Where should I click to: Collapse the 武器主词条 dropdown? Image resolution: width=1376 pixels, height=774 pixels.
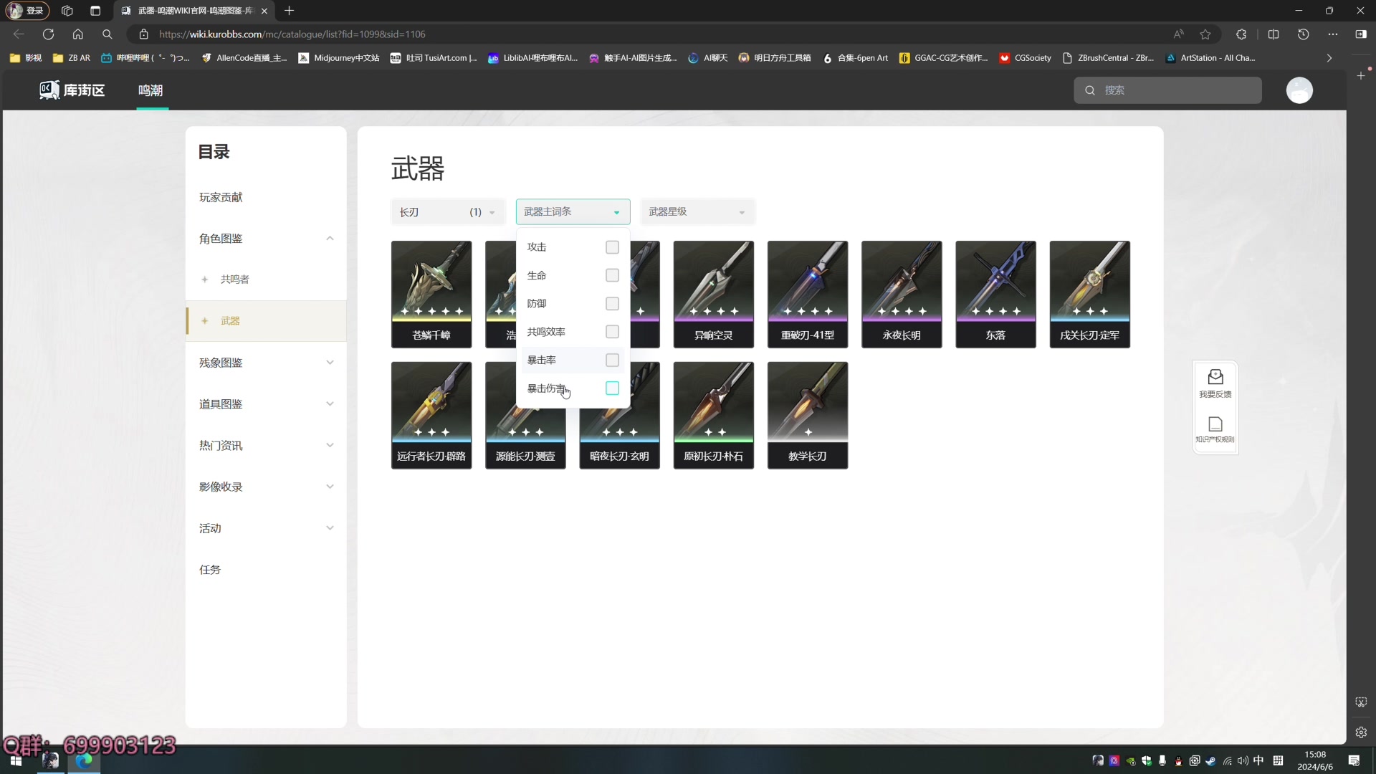573,212
